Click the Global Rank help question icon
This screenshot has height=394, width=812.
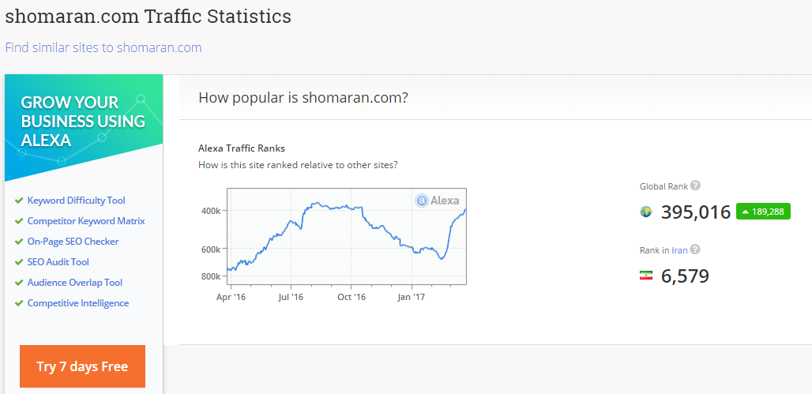point(695,186)
